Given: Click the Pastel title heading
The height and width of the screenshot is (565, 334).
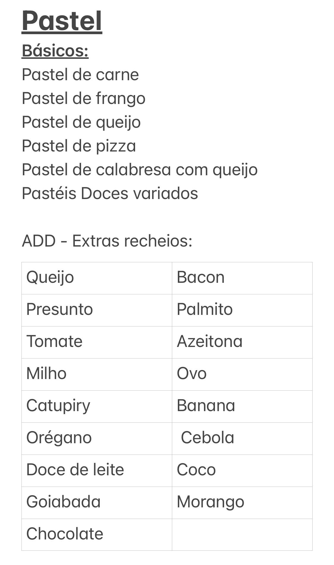Looking at the screenshot, I should 62,21.
